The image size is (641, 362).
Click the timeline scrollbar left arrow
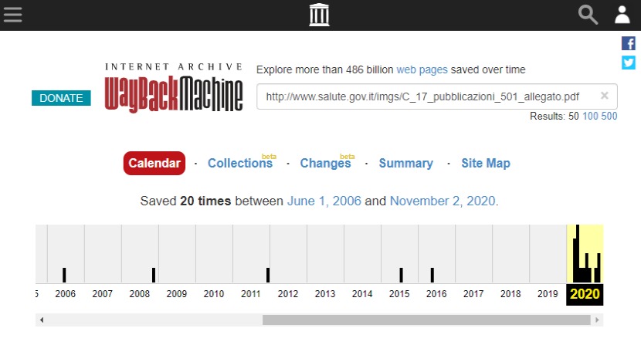[42, 320]
